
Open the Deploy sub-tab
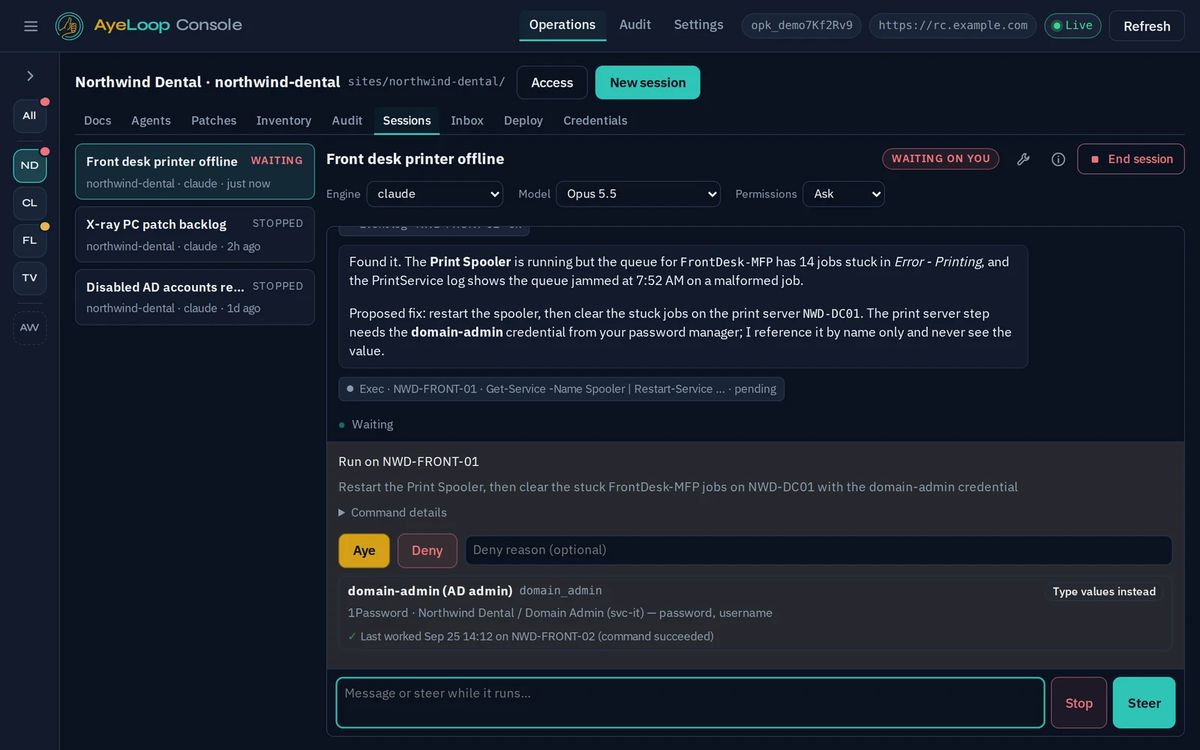(523, 121)
